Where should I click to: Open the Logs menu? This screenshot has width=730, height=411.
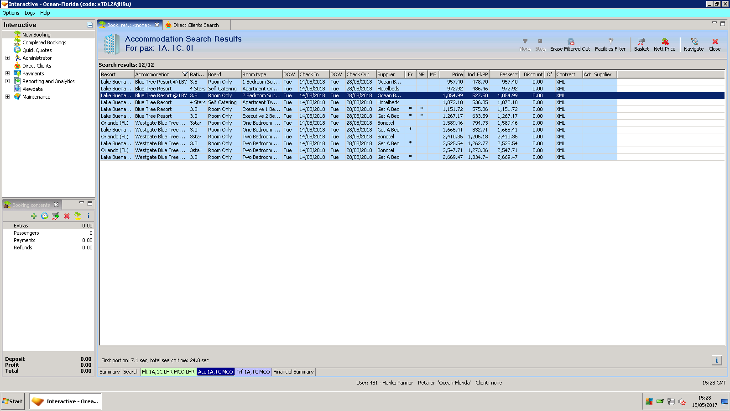(x=30, y=13)
